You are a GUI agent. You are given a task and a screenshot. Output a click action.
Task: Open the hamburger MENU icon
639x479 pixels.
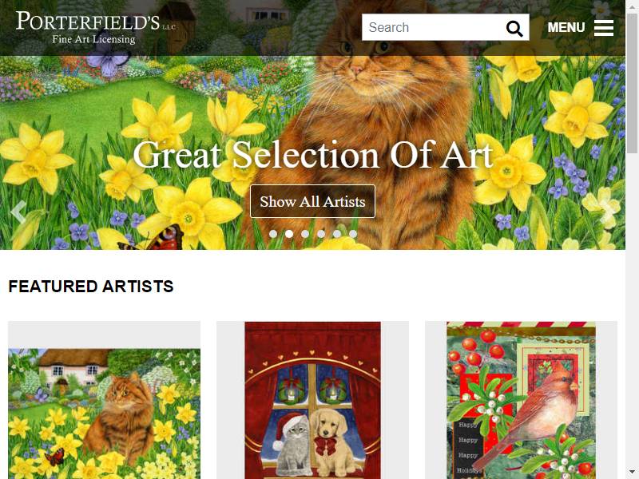coord(604,28)
